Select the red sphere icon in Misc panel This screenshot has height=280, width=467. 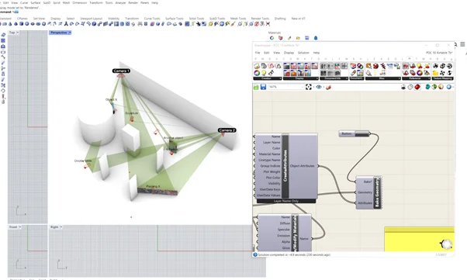376,66
